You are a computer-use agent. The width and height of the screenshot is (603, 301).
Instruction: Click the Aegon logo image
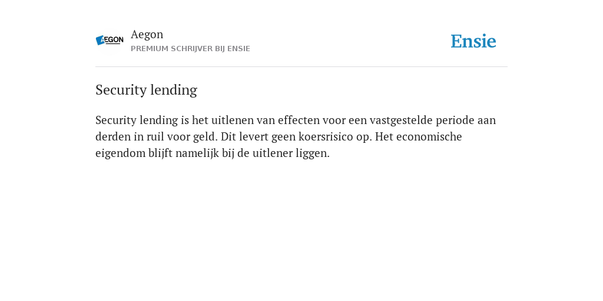[x=110, y=41]
